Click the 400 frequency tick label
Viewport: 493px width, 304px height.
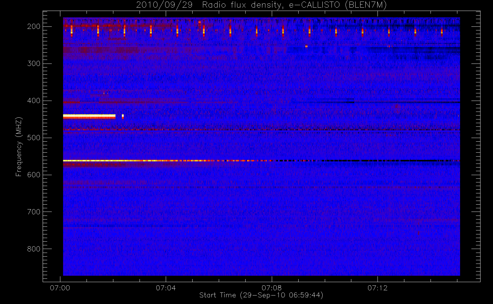(34, 101)
